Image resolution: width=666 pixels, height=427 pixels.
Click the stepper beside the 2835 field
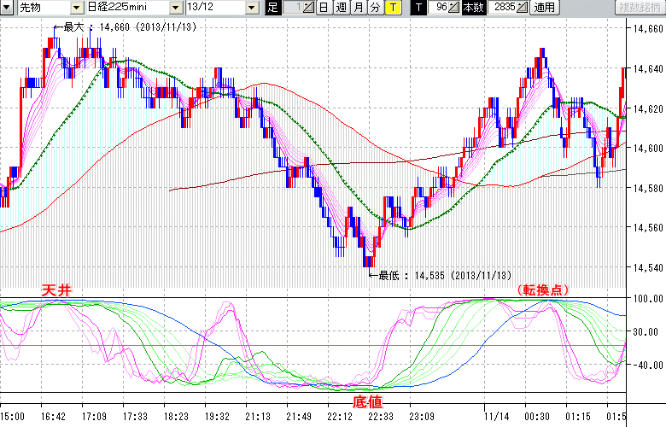(523, 8)
